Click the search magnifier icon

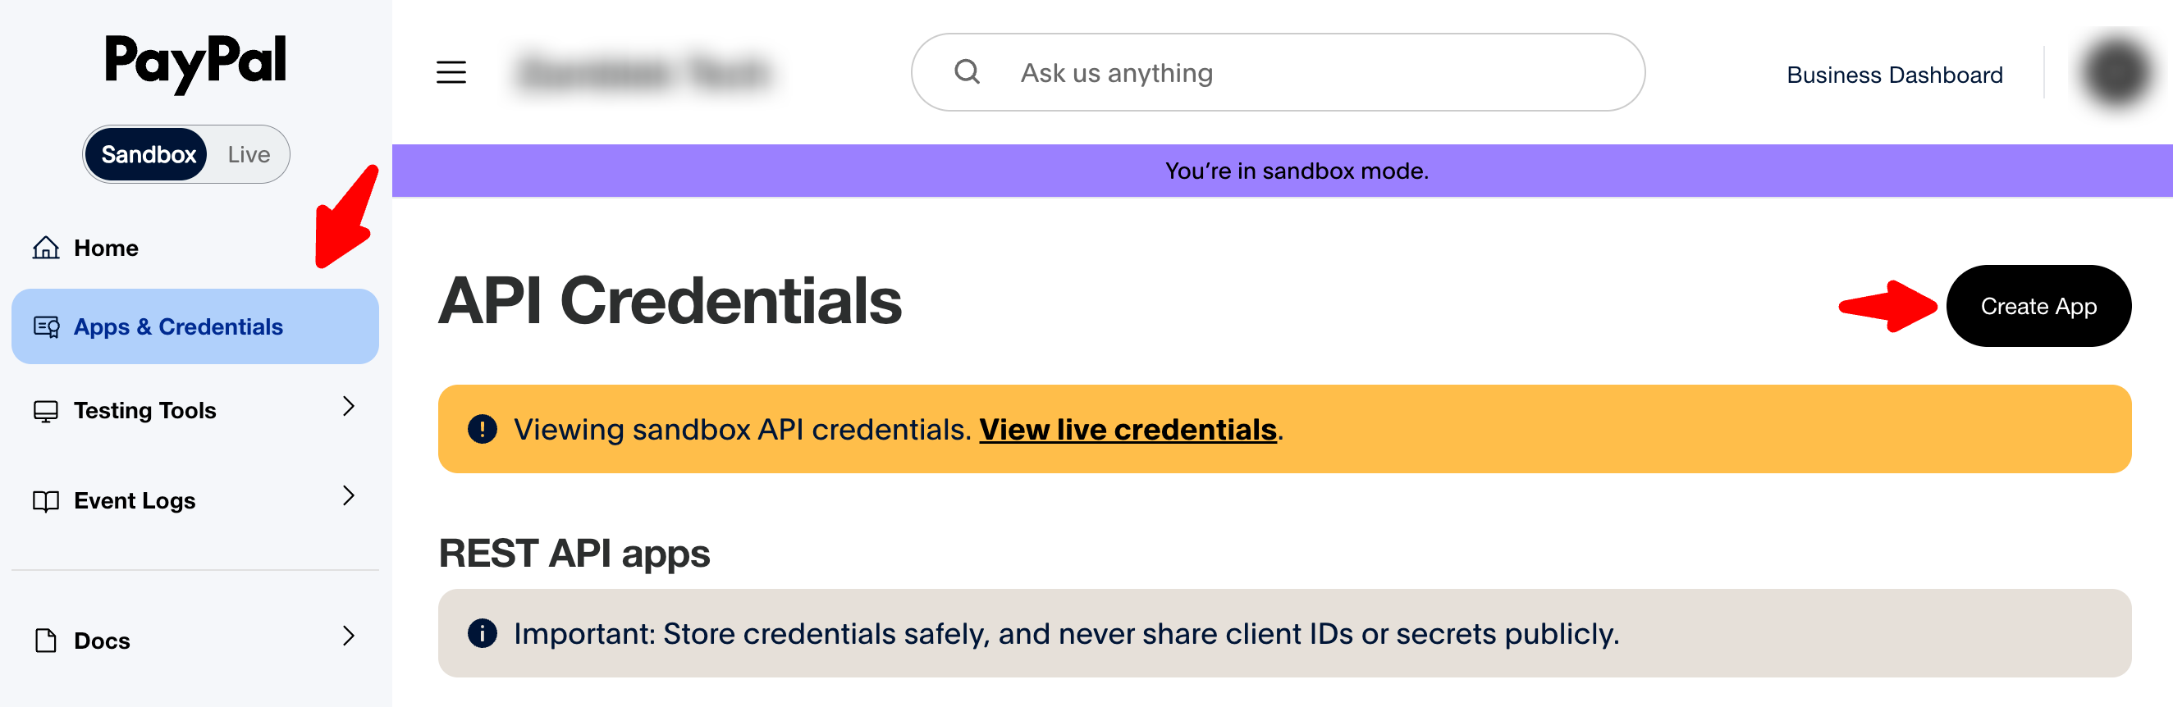pyautogui.click(x=967, y=72)
